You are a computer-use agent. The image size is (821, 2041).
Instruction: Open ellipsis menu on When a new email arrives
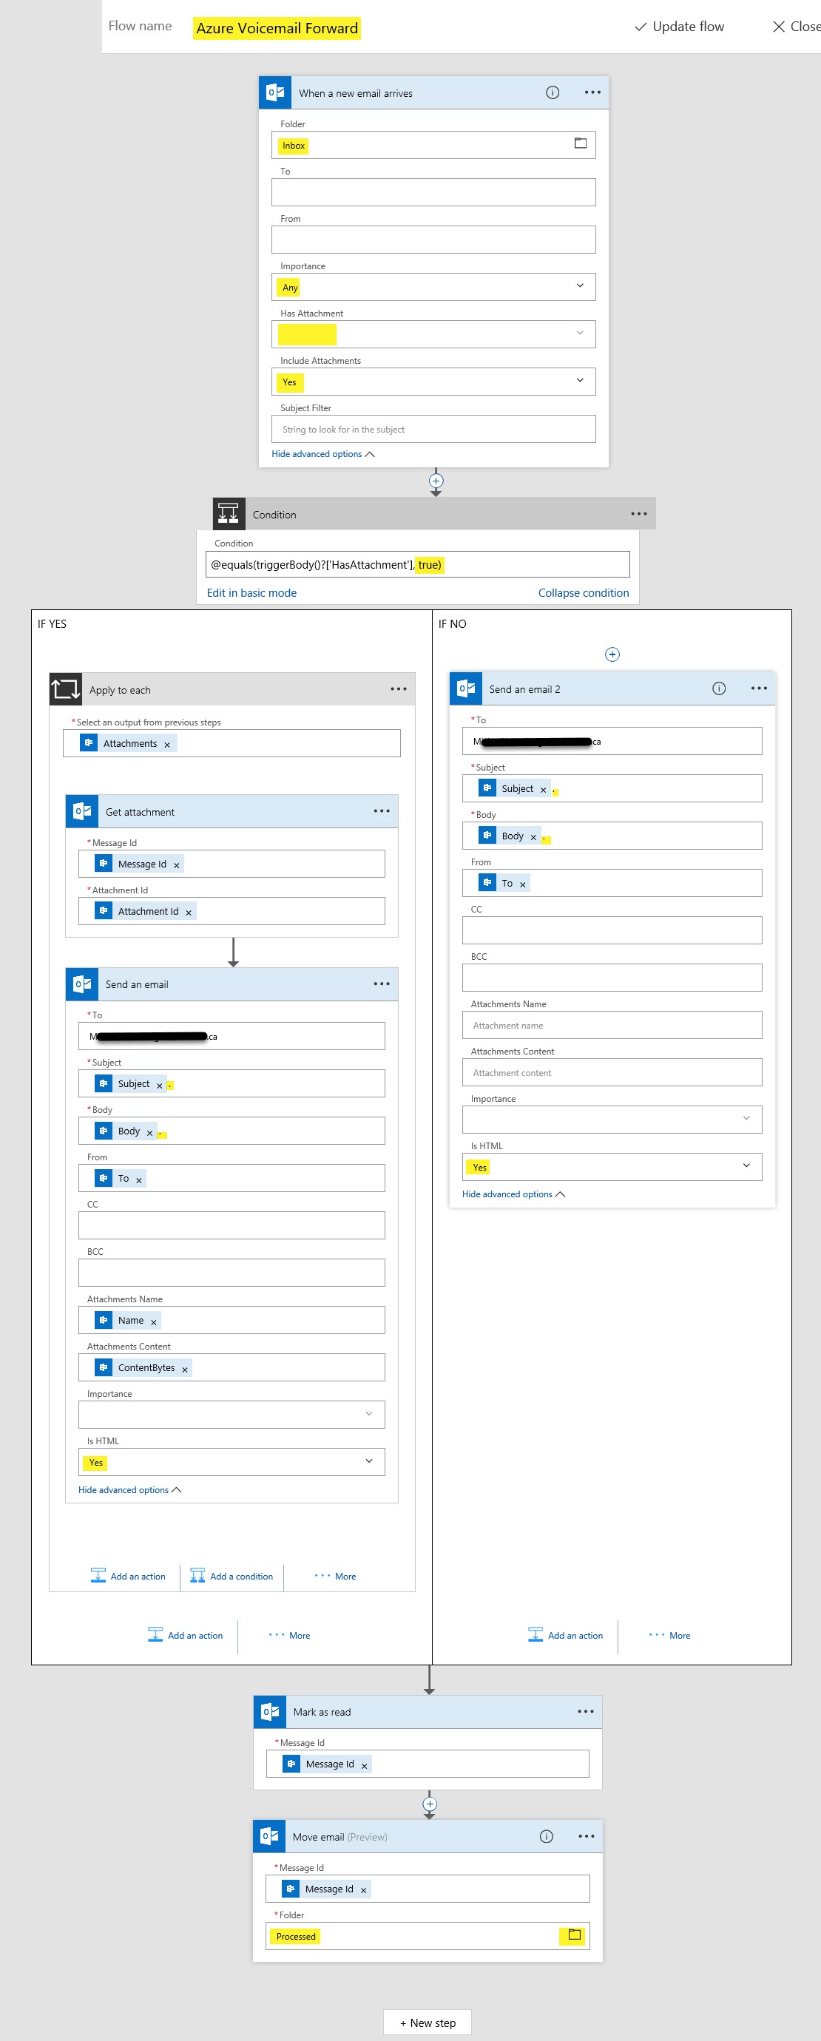592,92
